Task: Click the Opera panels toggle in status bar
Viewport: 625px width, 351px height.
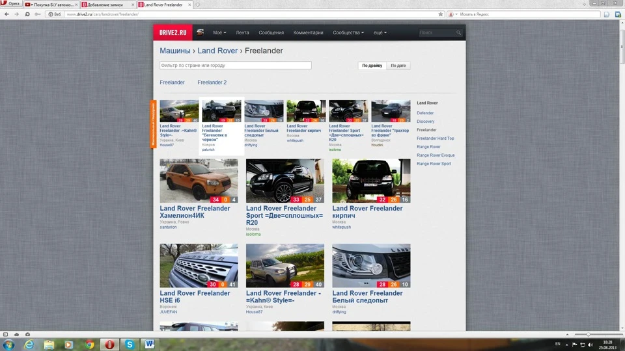Action: (6, 334)
